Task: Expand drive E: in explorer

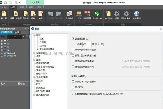Action: pyautogui.click(x=2, y=44)
